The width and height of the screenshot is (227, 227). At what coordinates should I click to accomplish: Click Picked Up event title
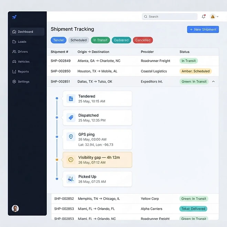(87, 177)
